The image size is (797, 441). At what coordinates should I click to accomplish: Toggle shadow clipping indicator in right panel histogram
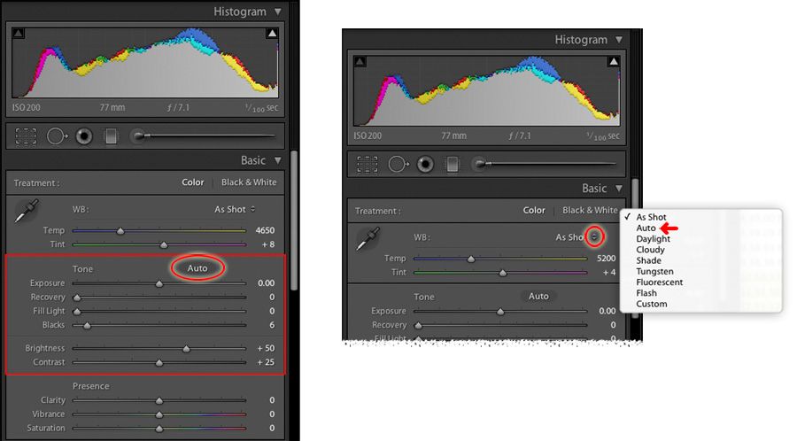tap(360, 61)
